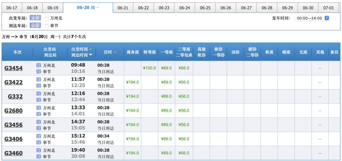Screen dimensions: 342x161
Task: Sort by 历时 using its arrow icon
Action: [x=115, y=52]
